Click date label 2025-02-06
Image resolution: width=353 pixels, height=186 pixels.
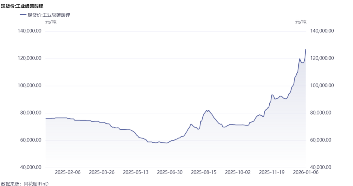[68, 172]
